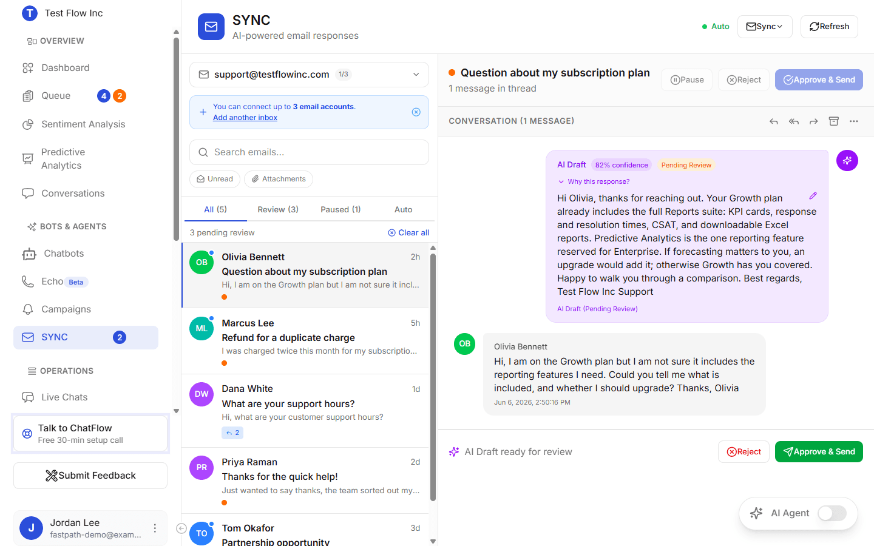Click the reply-all icon
This screenshot has height=546, width=874.
(793, 121)
